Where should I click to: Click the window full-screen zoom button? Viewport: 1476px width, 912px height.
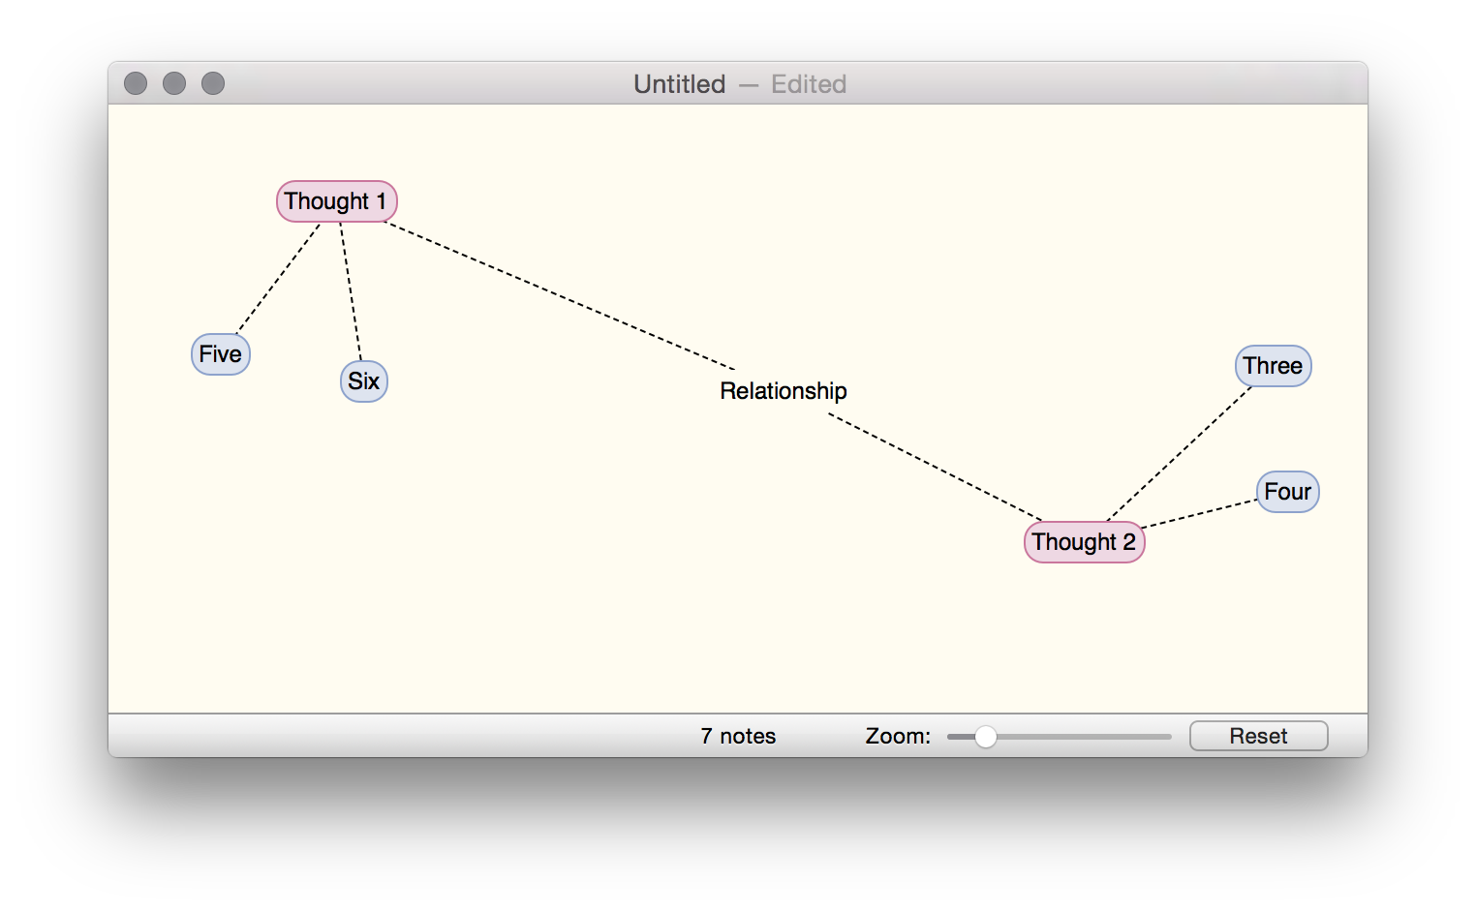[x=213, y=84]
